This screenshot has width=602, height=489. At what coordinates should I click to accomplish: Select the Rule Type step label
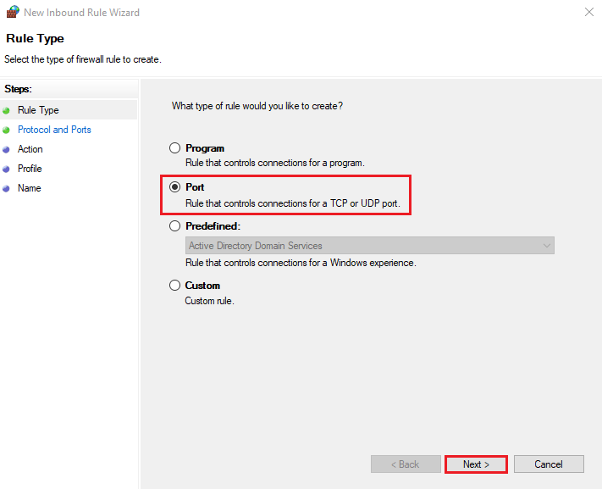(38, 110)
